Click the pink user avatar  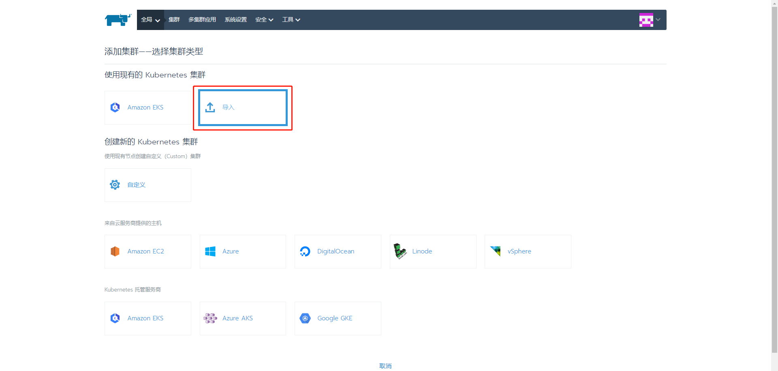646,20
